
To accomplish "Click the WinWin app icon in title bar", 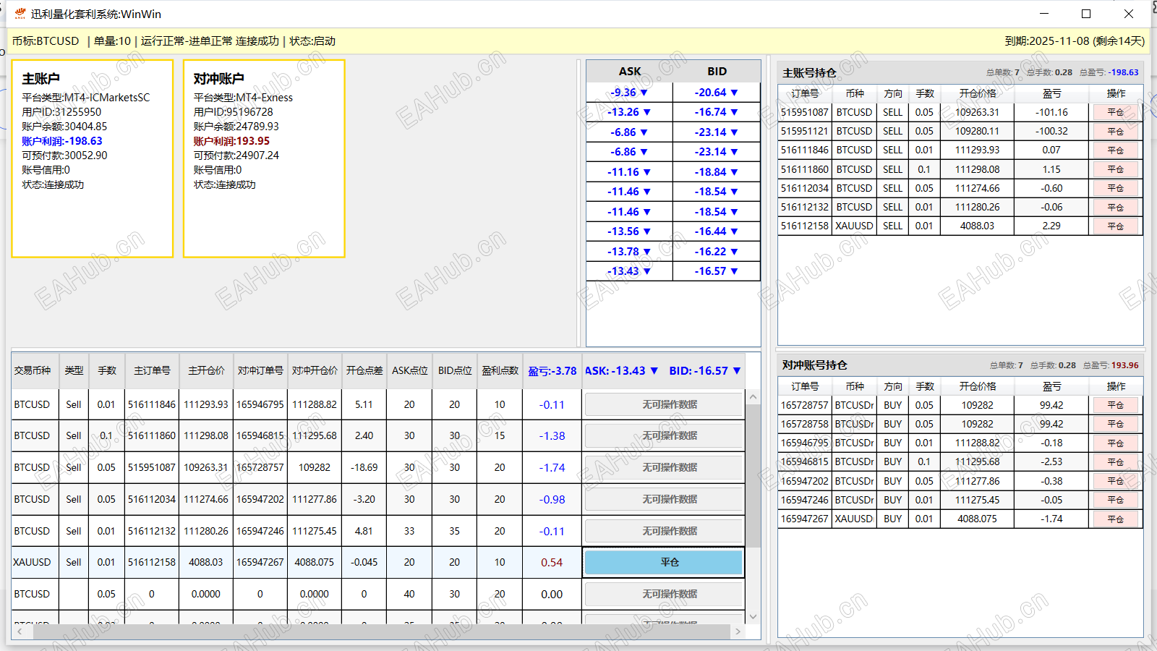I will click(x=20, y=14).
